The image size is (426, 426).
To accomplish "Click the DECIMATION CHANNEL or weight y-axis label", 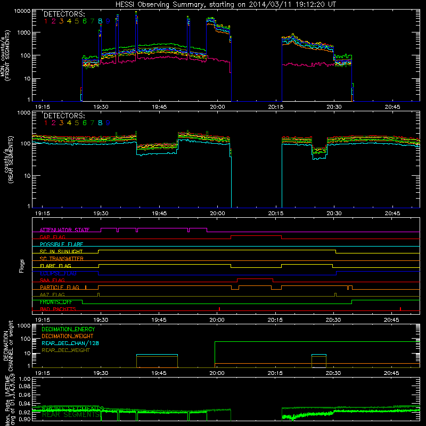I will (x=8, y=346).
